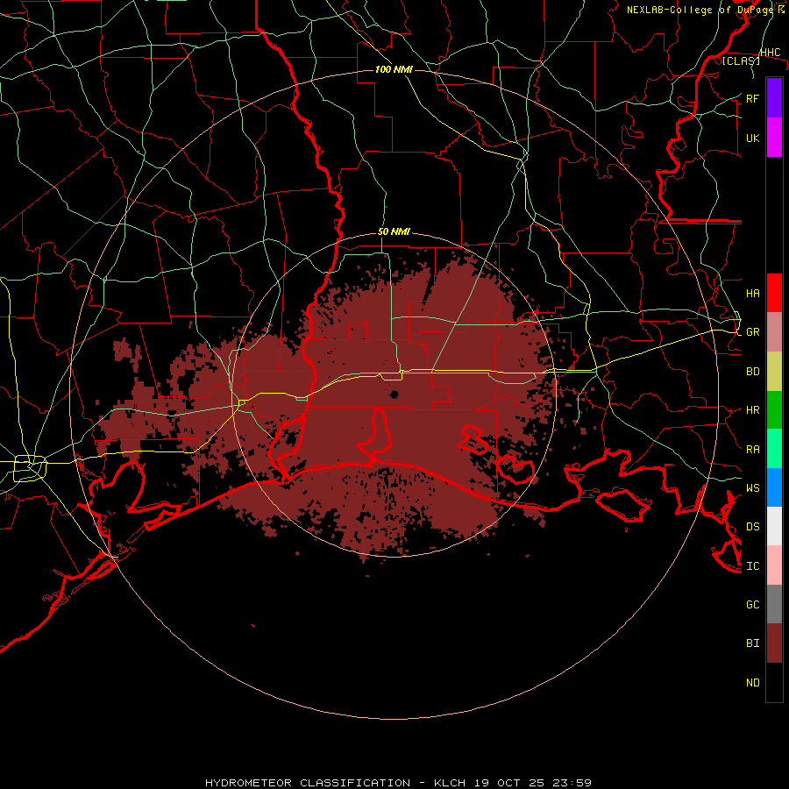Click the RA light green legend swatch
This screenshot has height=789, width=789.
pyautogui.click(x=774, y=449)
